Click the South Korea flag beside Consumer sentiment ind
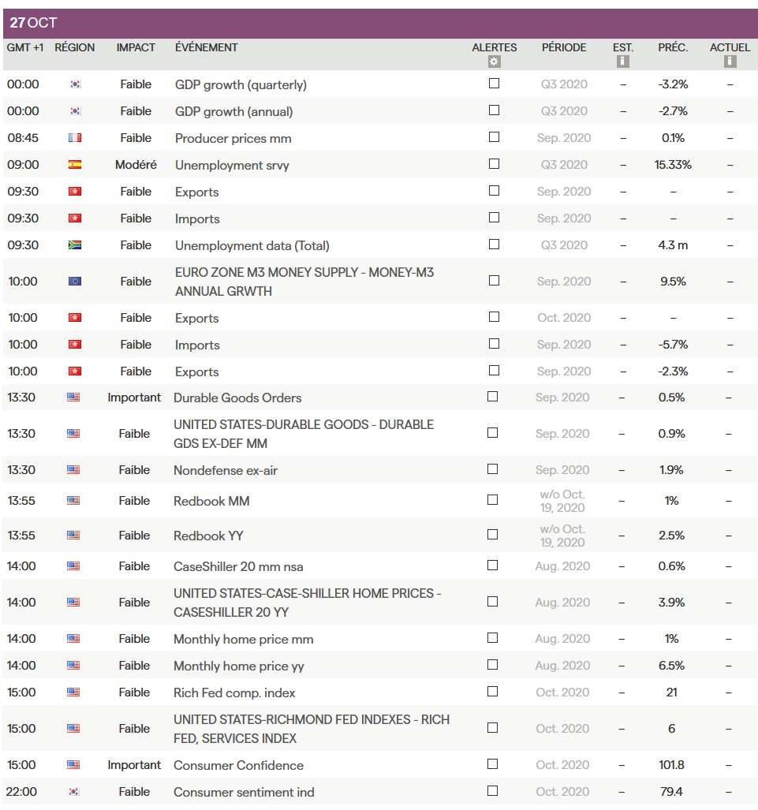Viewport: 758px width, 810px height. (73, 791)
